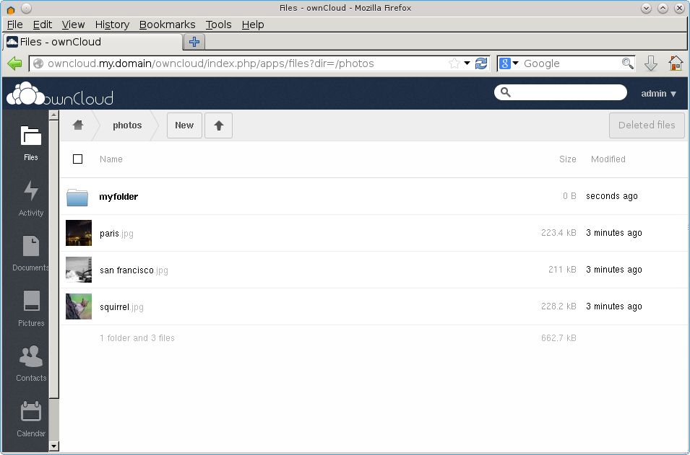Sort by the Size column header

(568, 159)
